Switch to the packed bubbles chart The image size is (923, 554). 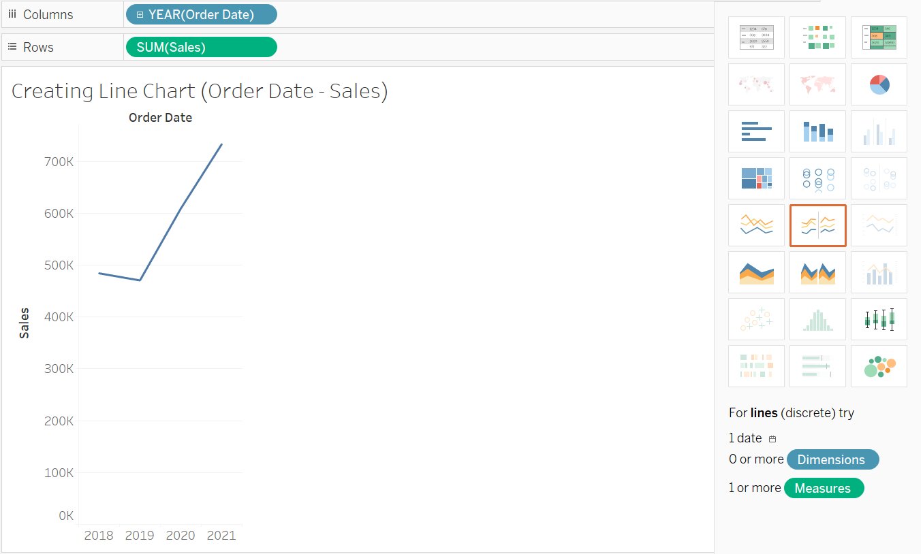tap(879, 365)
